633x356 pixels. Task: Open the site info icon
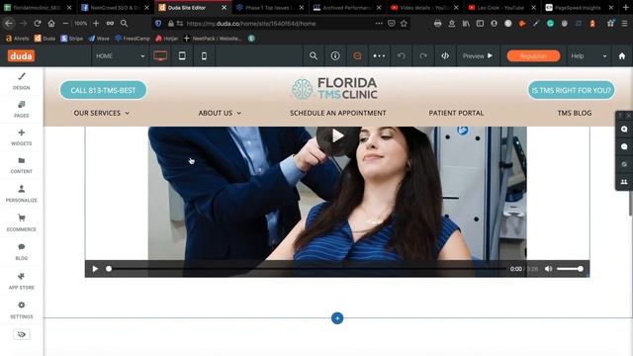pyautogui.click(x=335, y=55)
